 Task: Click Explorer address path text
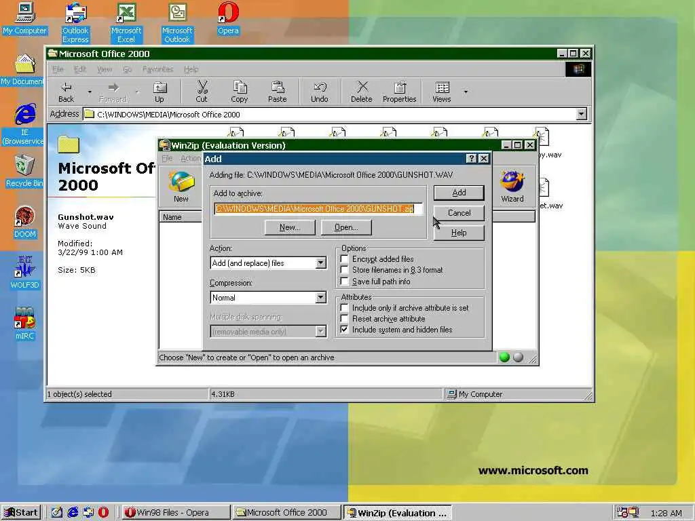(x=168, y=114)
